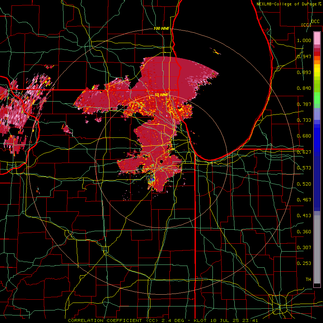The width and height of the screenshot is (323, 323).
Task: Click the KLOT station identifier in the caption
Action: [x=200, y=320]
